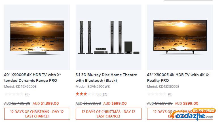Open the (0) reviews count for X9000E TV
The width and height of the screenshot is (222, 124).
point(27,94)
